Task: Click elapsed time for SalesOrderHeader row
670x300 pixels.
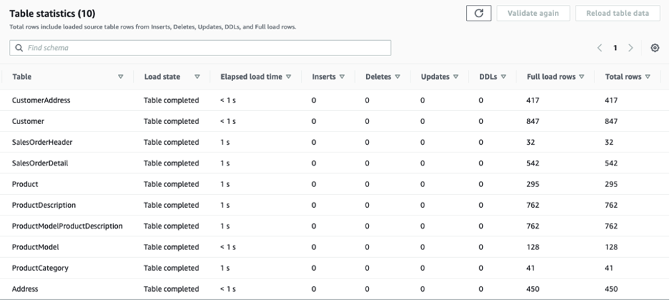Action: [x=225, y=142]
